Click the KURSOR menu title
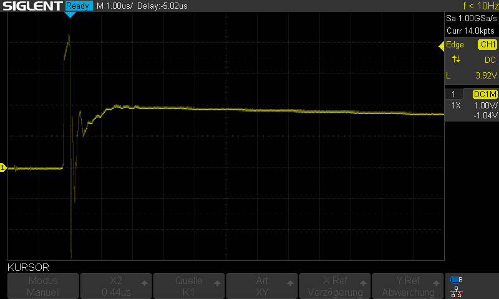 coord(28,267)
